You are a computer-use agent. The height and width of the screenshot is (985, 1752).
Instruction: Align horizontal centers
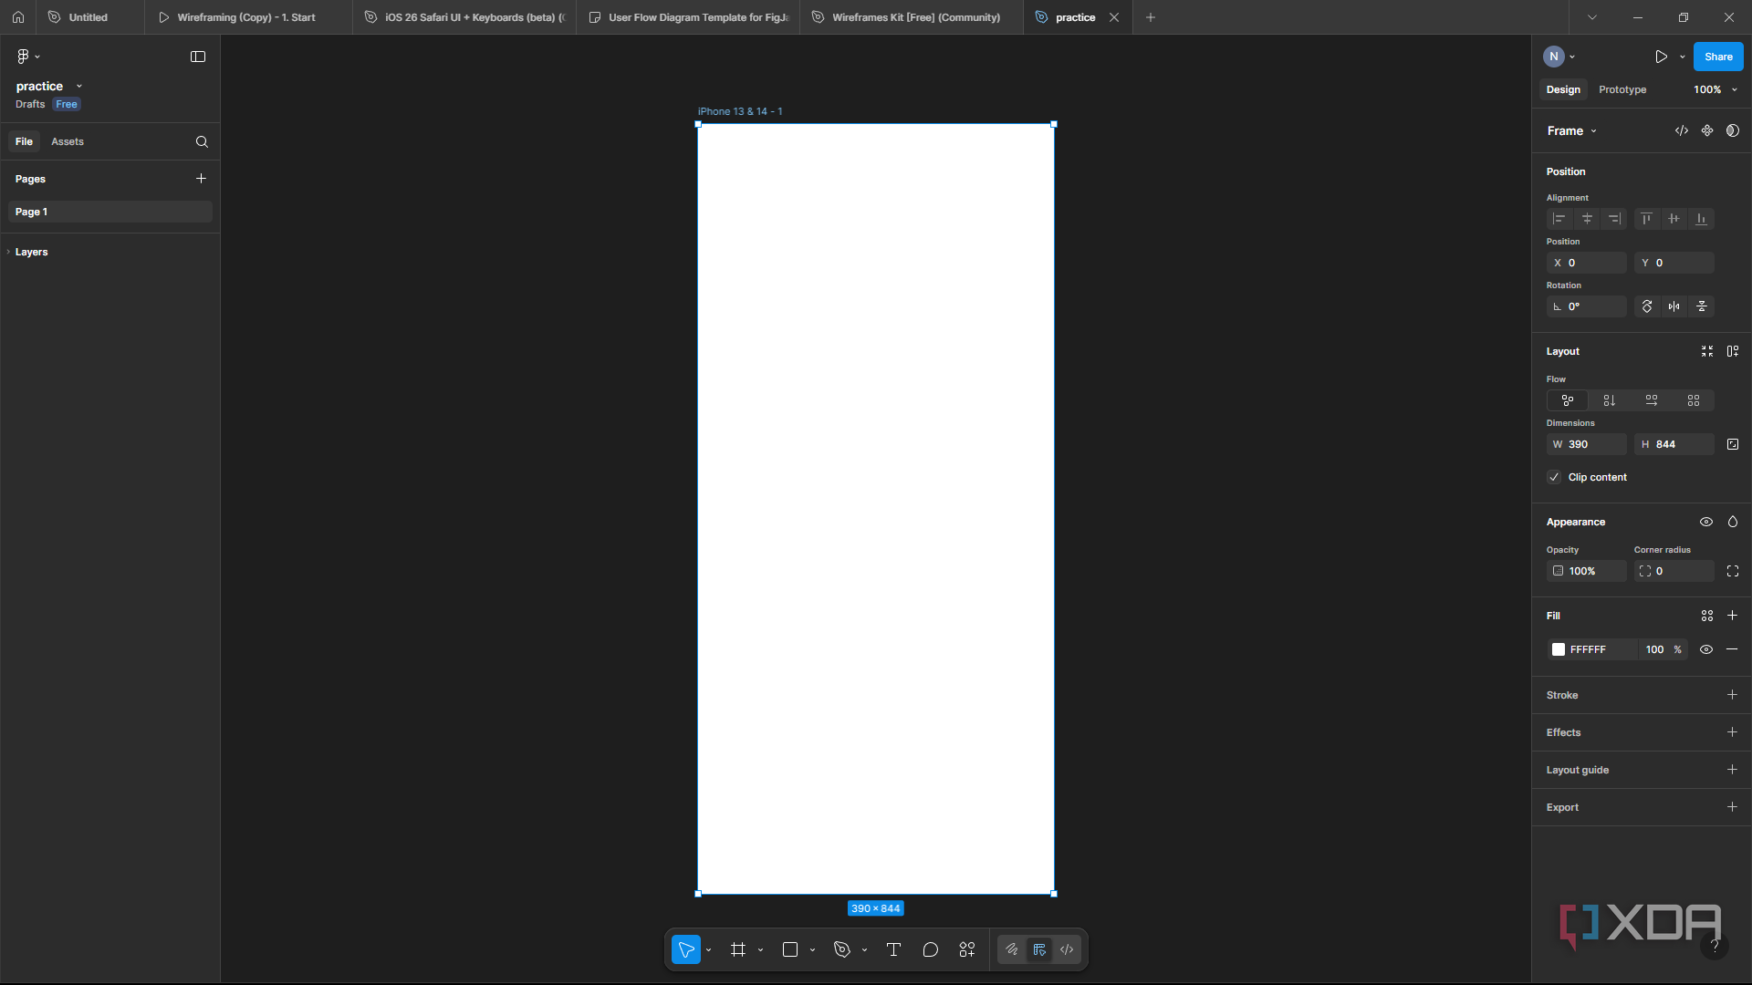tap(1587, 219)
